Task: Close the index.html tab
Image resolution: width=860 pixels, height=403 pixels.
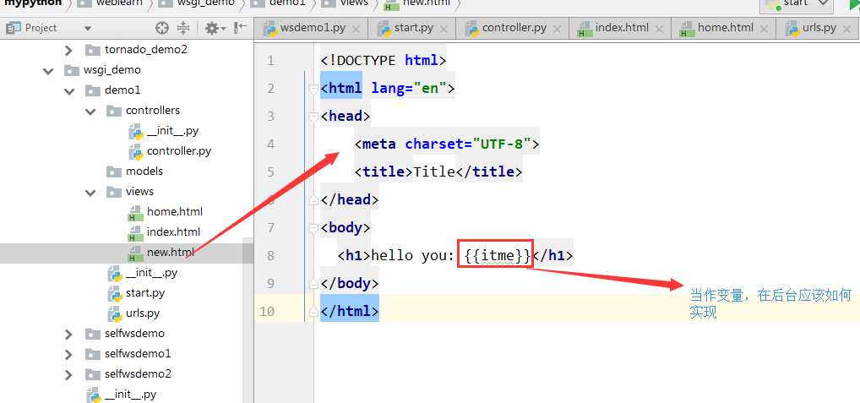Action: 659,29
